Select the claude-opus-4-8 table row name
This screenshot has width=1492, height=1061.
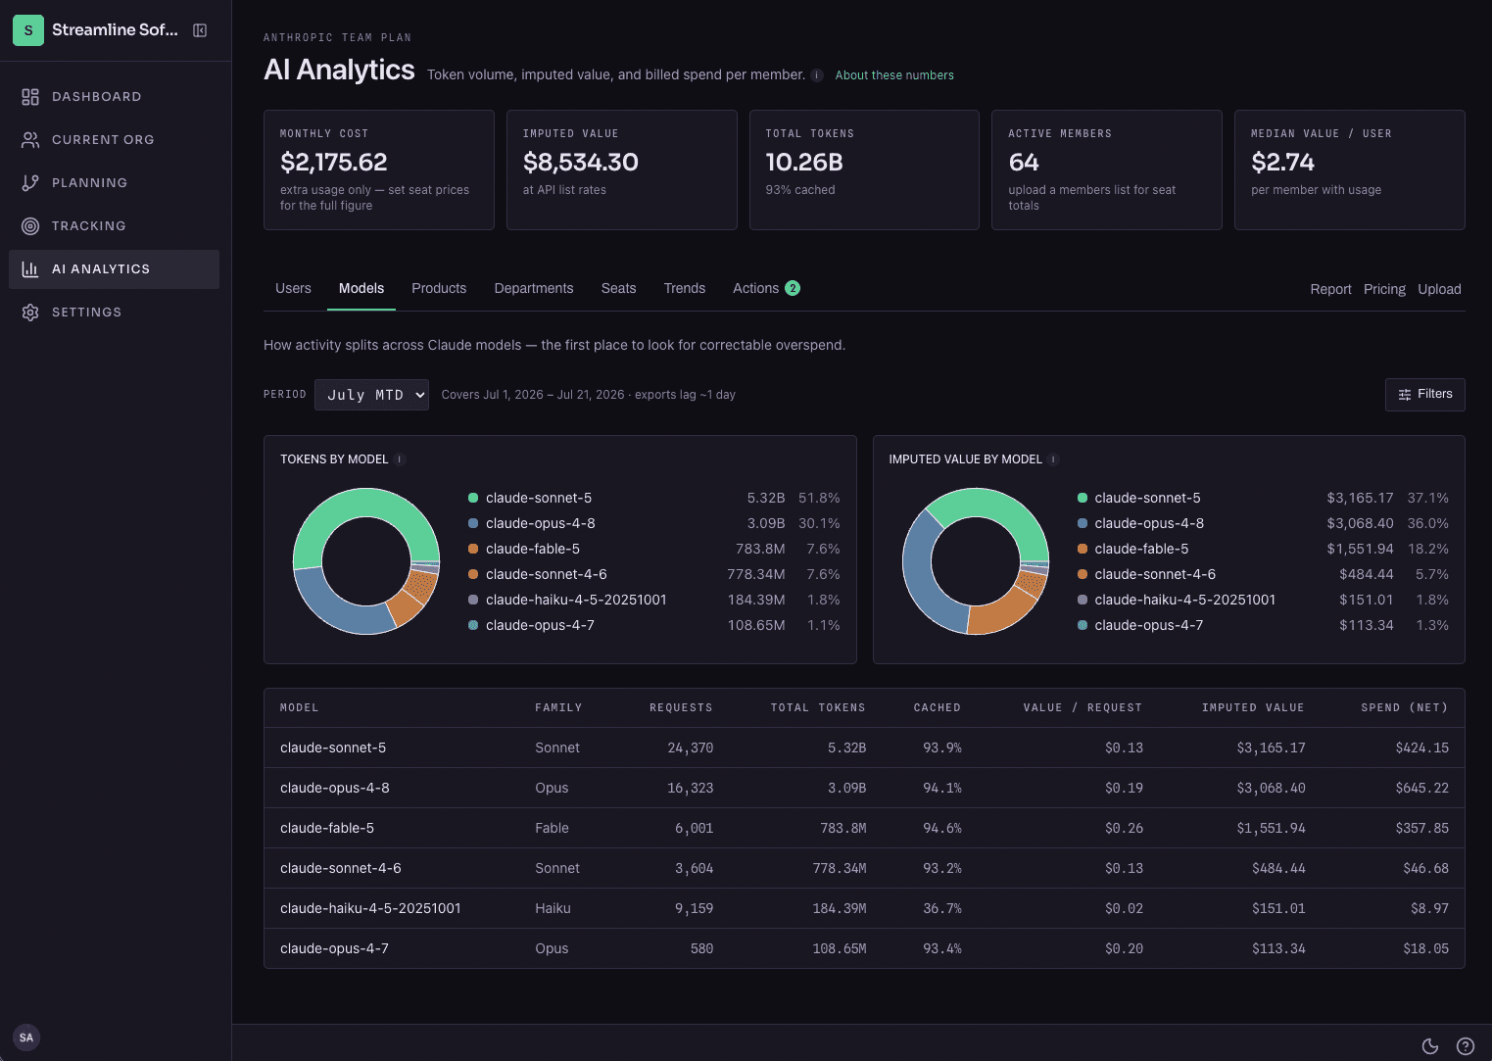(335, 788)
